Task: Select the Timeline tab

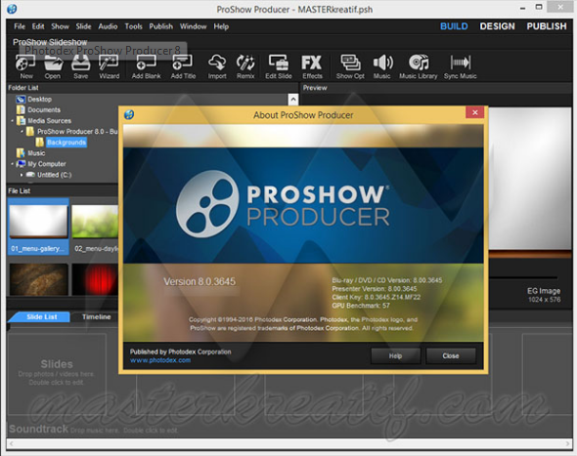Action: [x=96, y=316]
